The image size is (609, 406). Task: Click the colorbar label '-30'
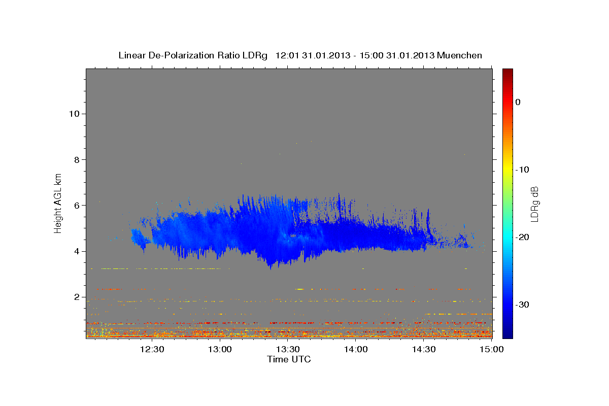523,304
